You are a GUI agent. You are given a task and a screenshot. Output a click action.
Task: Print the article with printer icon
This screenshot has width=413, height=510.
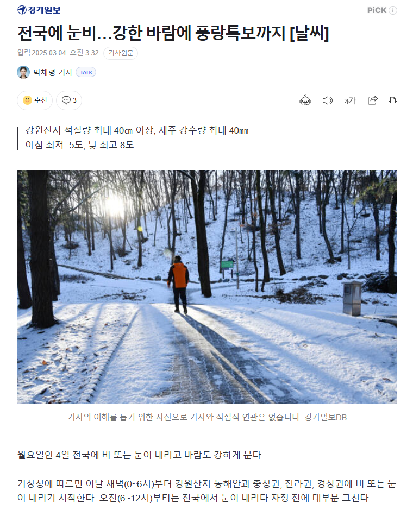(393, 101)
